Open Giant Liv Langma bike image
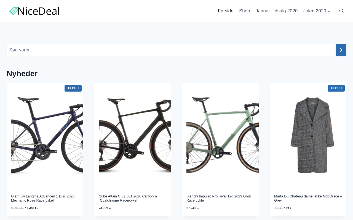The image size is (353, 220). click(x=47, y=135)
